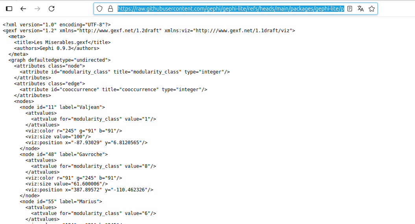Show site security padlock details
This screenshot has width=415, height=224.
coord(110,9)
